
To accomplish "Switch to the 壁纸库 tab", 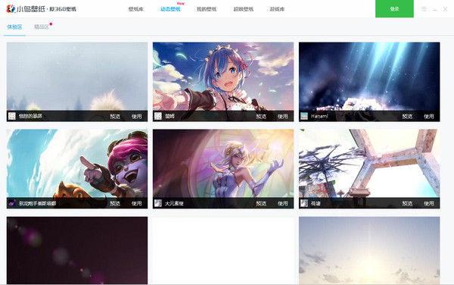I will point(135,9).
